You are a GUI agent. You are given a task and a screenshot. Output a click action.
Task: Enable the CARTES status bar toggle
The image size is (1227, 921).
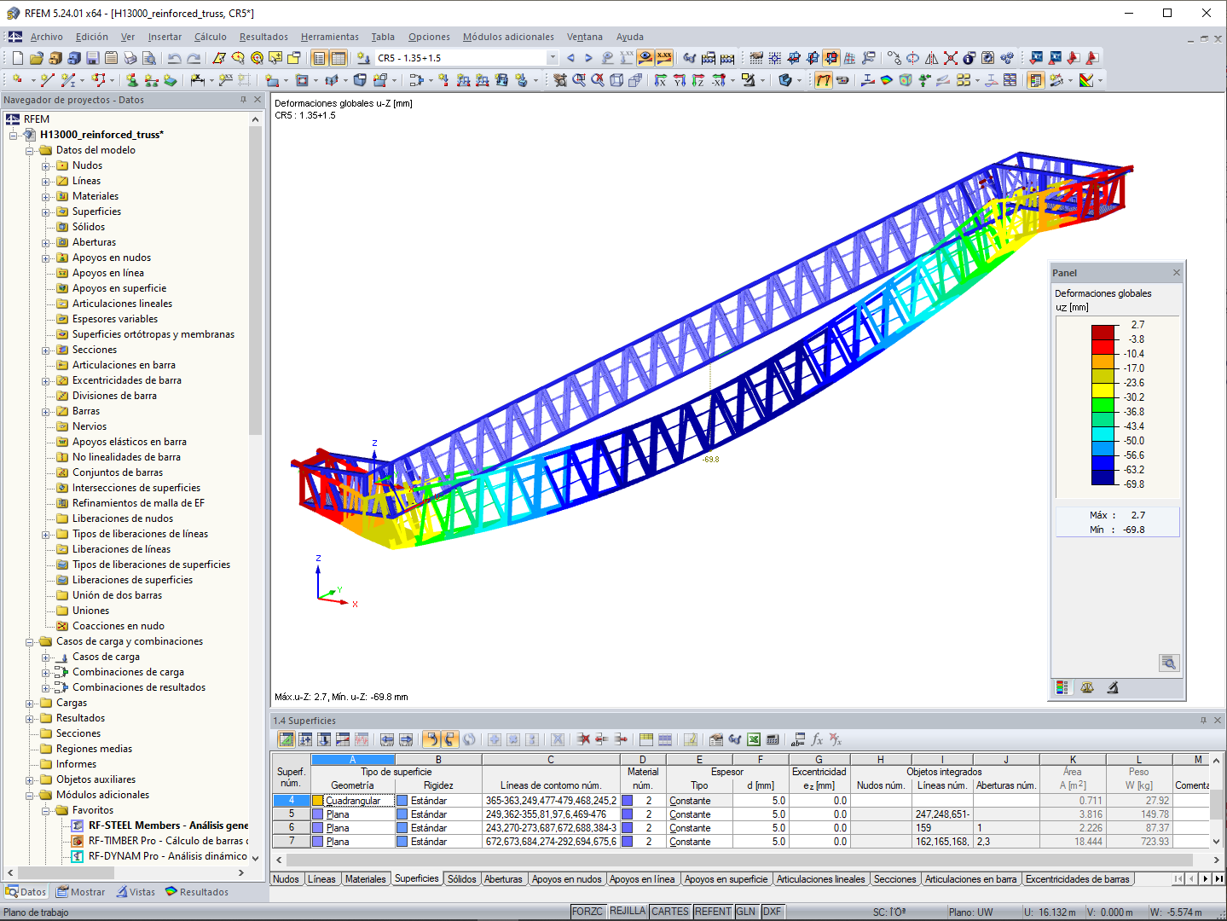(670, 911)
